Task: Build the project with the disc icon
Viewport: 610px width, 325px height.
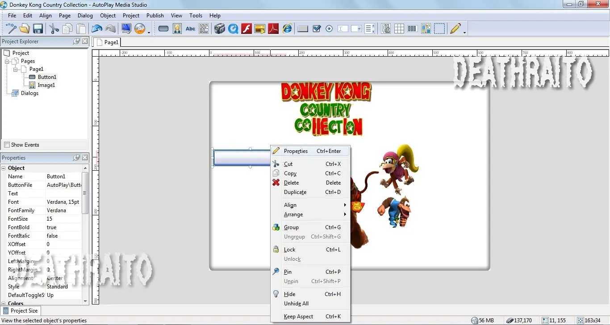Action: 140,29
